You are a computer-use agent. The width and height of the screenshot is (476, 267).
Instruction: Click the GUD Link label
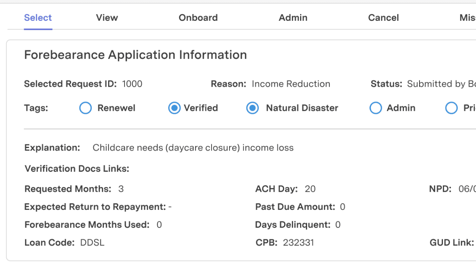pyautogui.click(x=452, y=243)
